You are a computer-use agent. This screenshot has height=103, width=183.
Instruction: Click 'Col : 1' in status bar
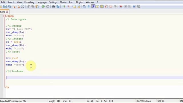click(x=99, y=101)
